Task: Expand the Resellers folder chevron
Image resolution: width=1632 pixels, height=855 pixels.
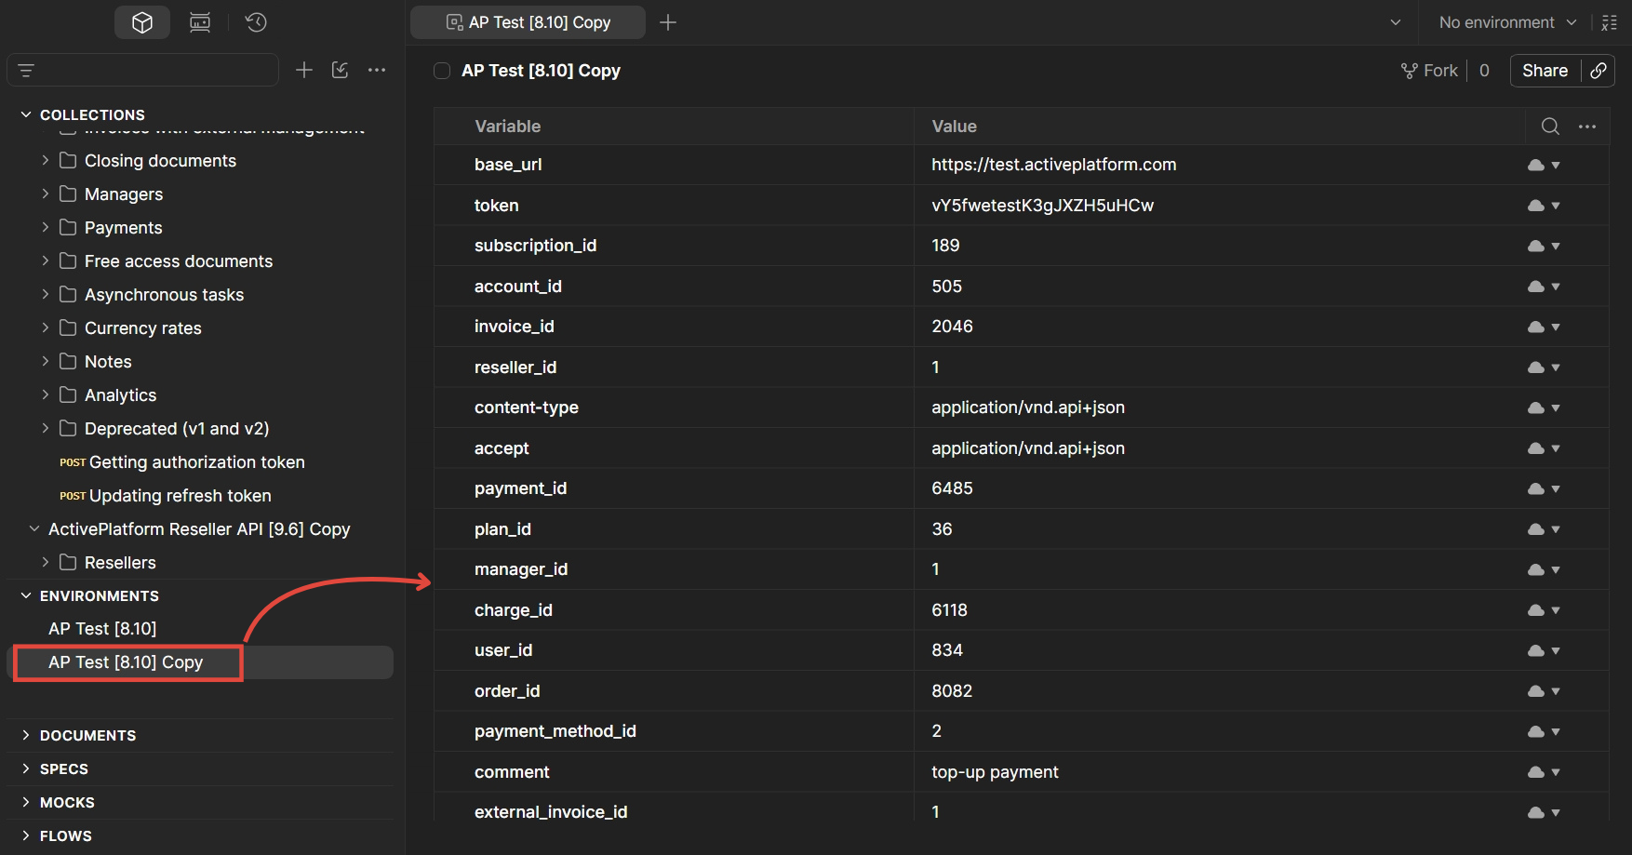Action: coord(45,562)
